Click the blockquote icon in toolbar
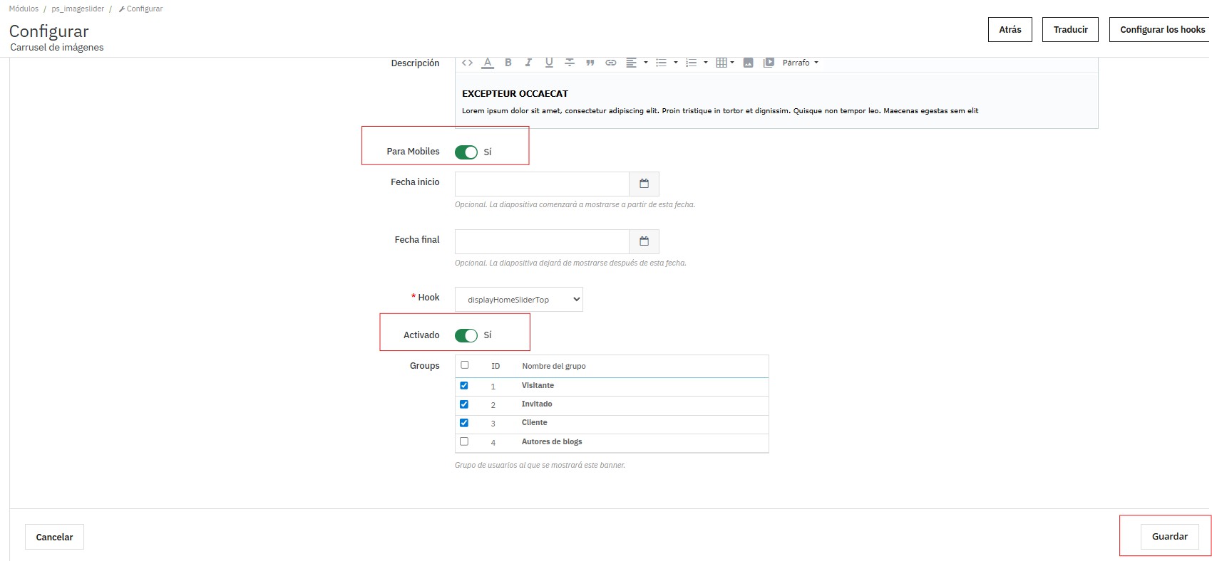Viewport: 1212px width, 561px height. tap(590, 63)
